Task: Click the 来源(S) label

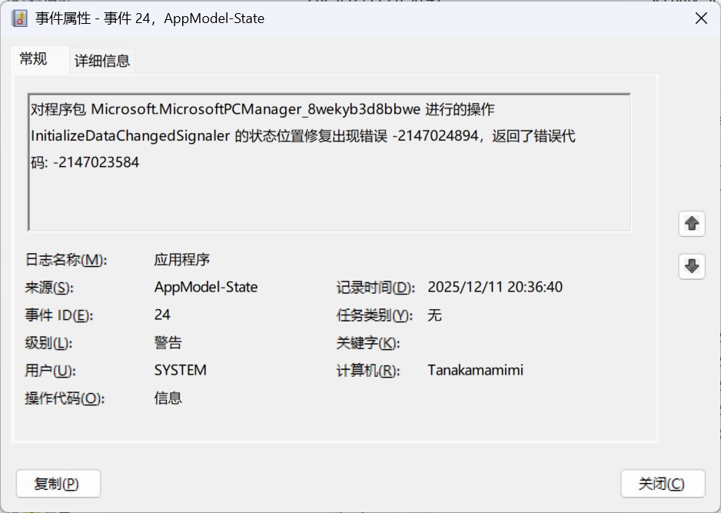Action: [x=49, y=288]
